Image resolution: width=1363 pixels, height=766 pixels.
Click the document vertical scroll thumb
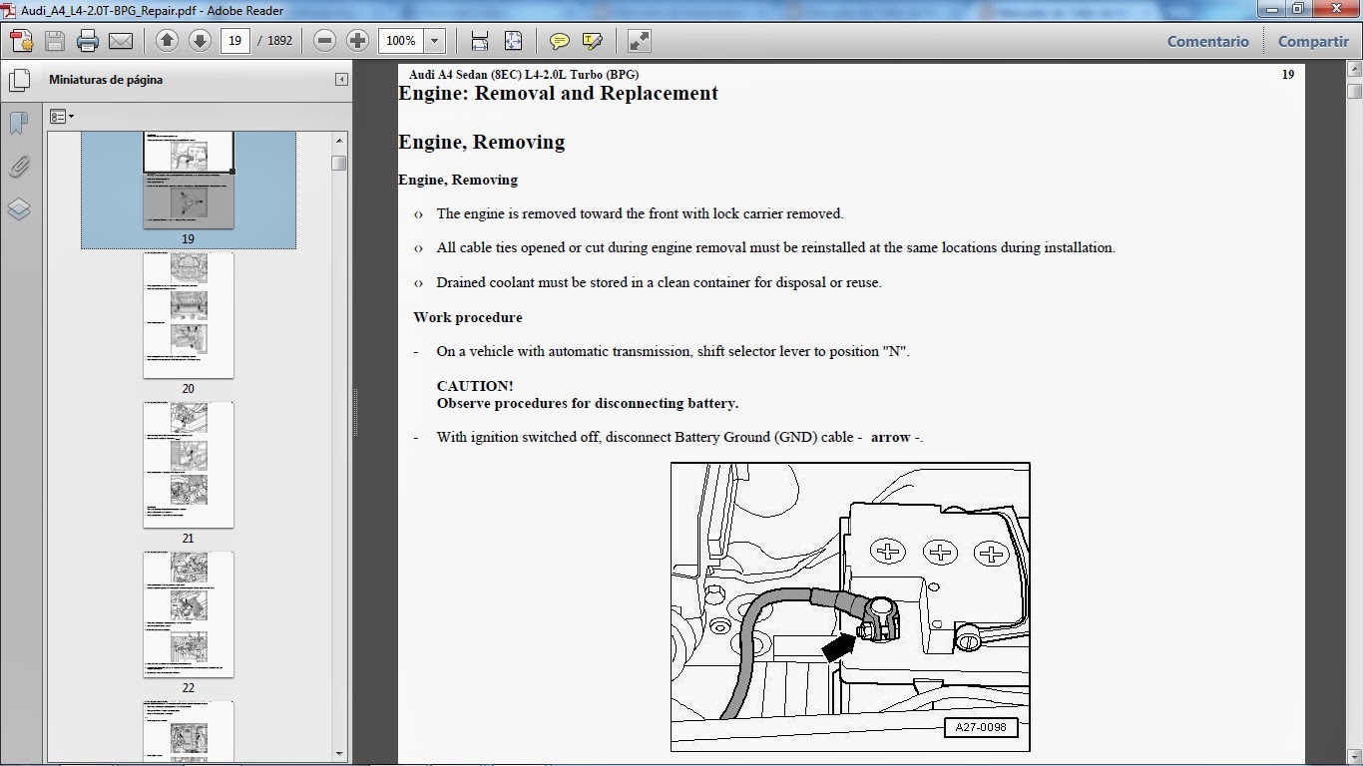(1354, 92)
